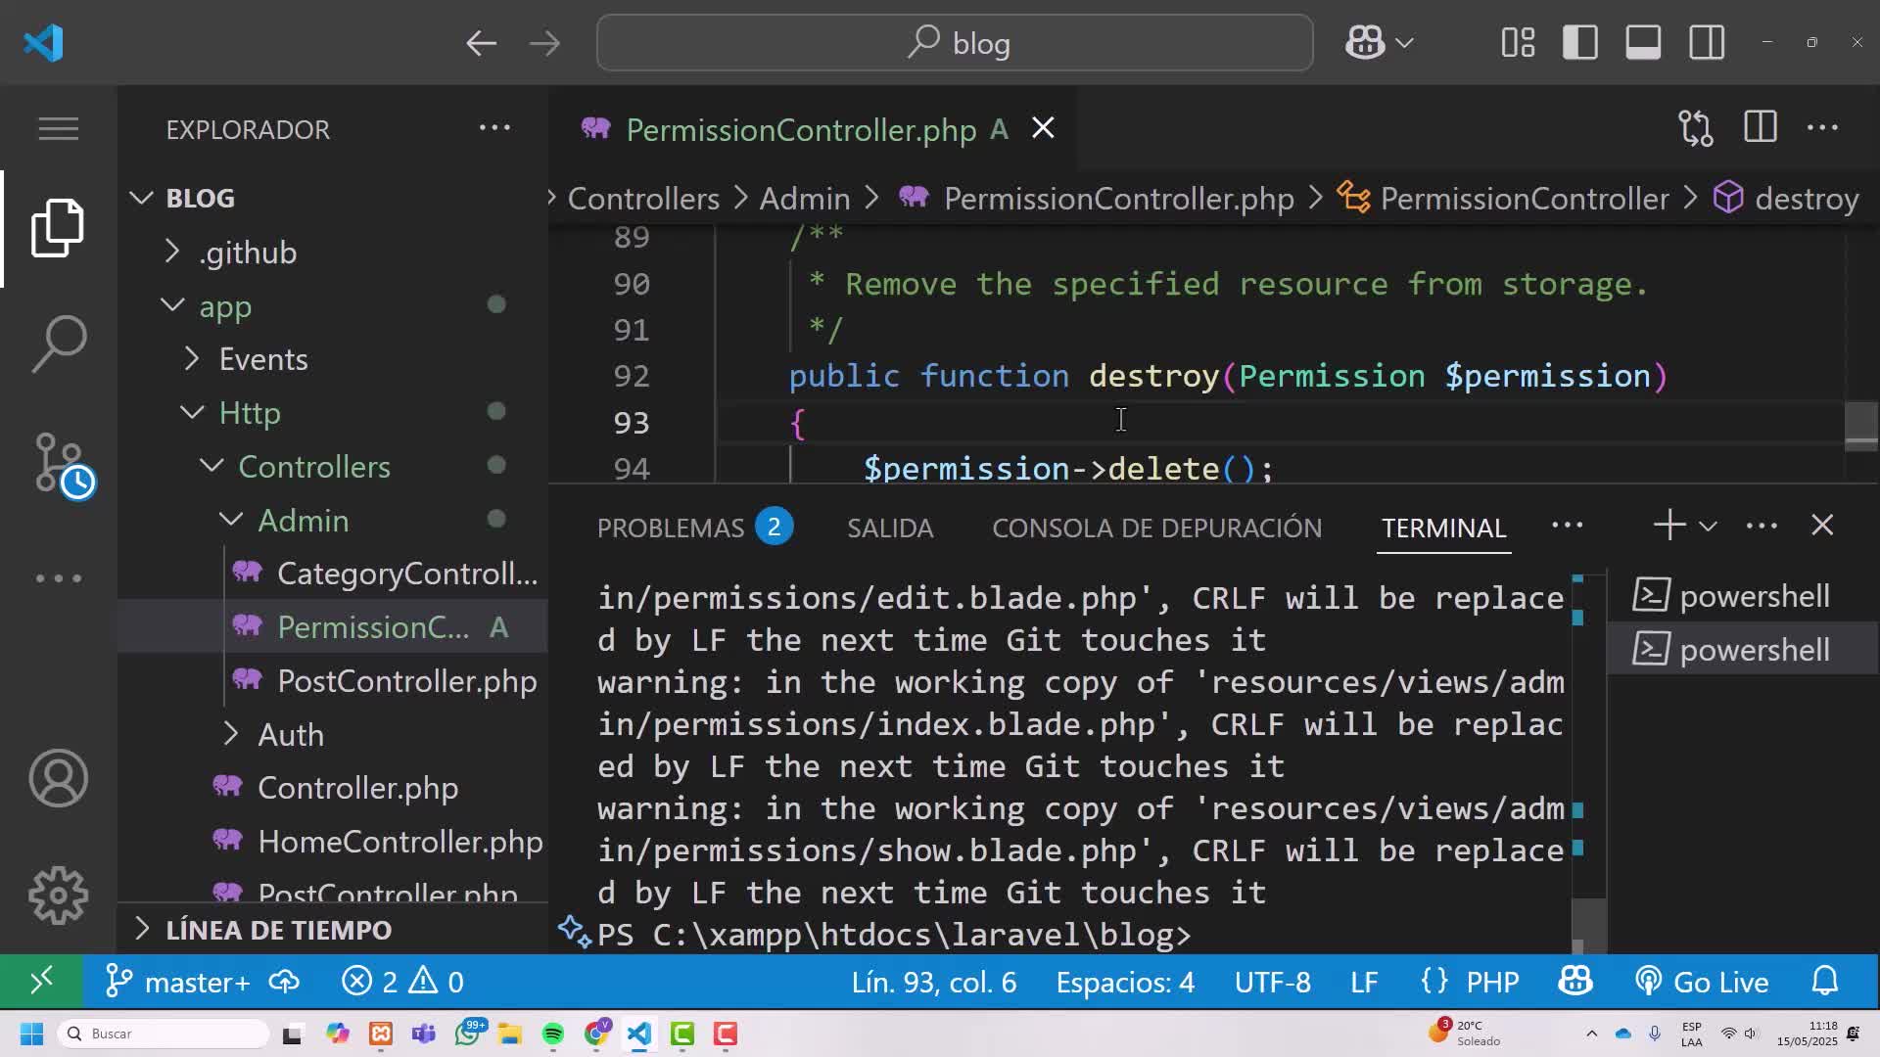The width and height of the screenshot is (1880, 1057).
Task: Open the Explorer view in activity bar
Action: click(x=59, y=228)
